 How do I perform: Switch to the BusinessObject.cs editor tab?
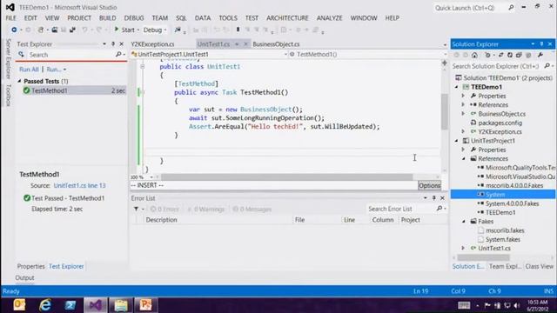276,44
